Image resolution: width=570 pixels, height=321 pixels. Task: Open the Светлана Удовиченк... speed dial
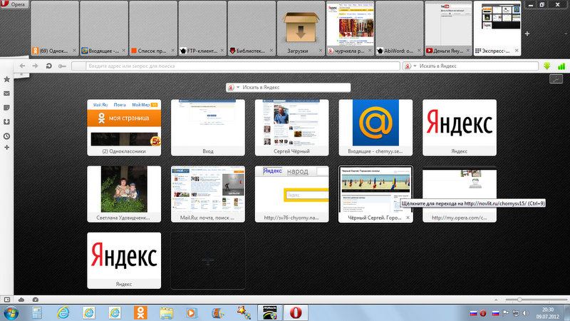pyautogui.click(x=124, y=194)
